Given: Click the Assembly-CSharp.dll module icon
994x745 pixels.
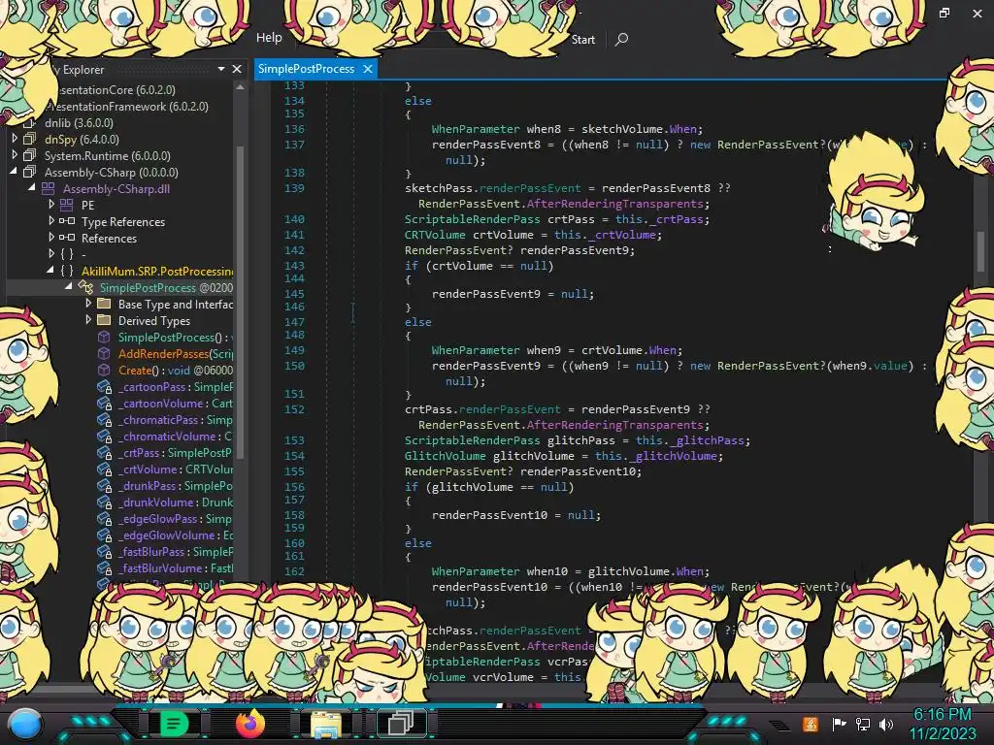Looking at the screenshot, I should (x=49, y=188).
